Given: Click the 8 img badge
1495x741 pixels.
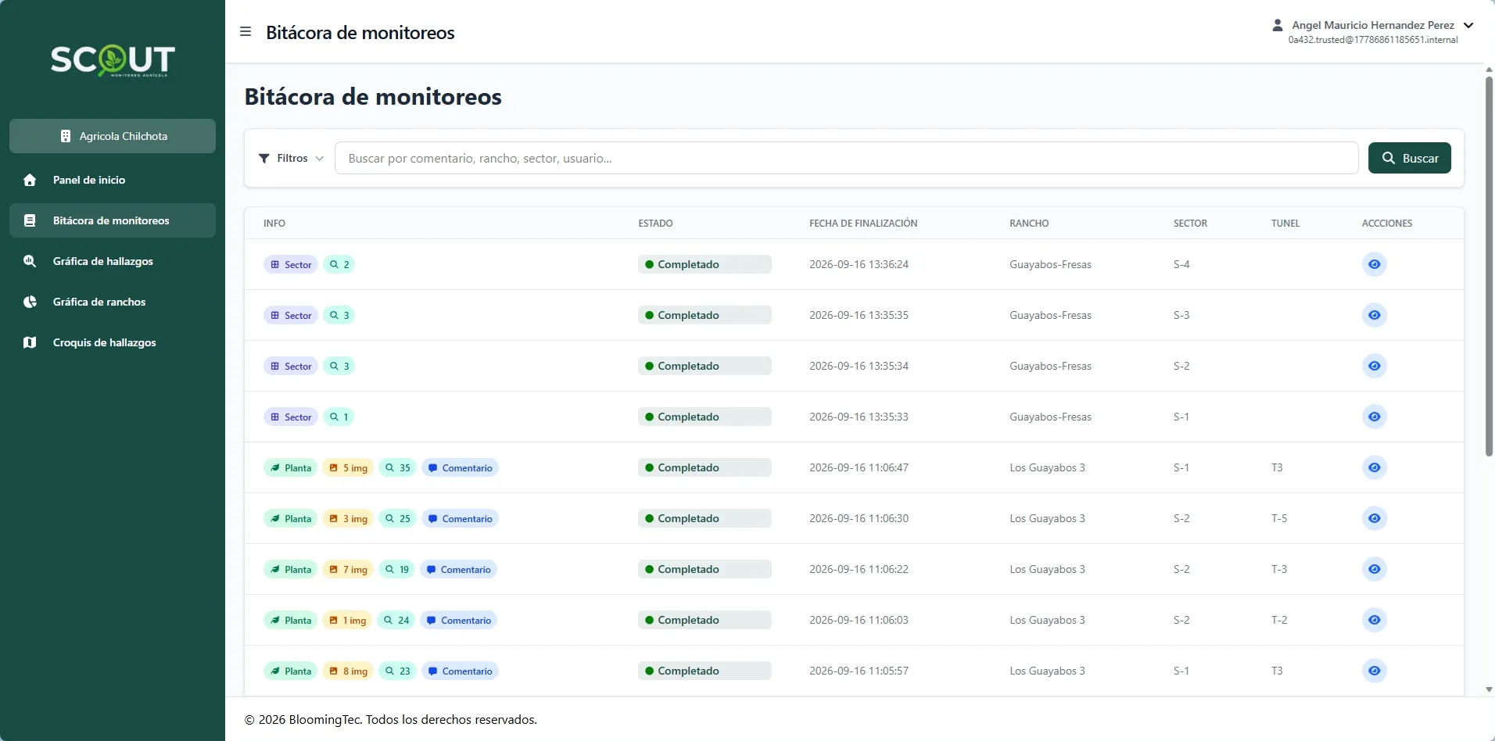Looking at the screenshot, I should [x=348, y=671].
